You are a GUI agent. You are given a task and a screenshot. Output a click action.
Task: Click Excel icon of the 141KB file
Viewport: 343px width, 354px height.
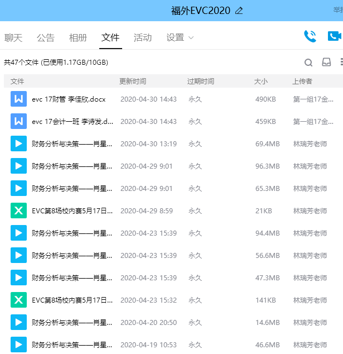[x=19, y=300]
